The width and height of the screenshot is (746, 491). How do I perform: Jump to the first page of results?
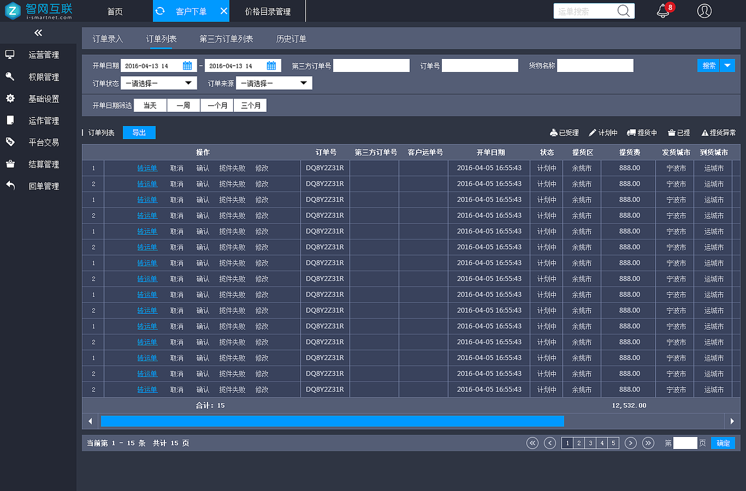[x=532, y=443]
